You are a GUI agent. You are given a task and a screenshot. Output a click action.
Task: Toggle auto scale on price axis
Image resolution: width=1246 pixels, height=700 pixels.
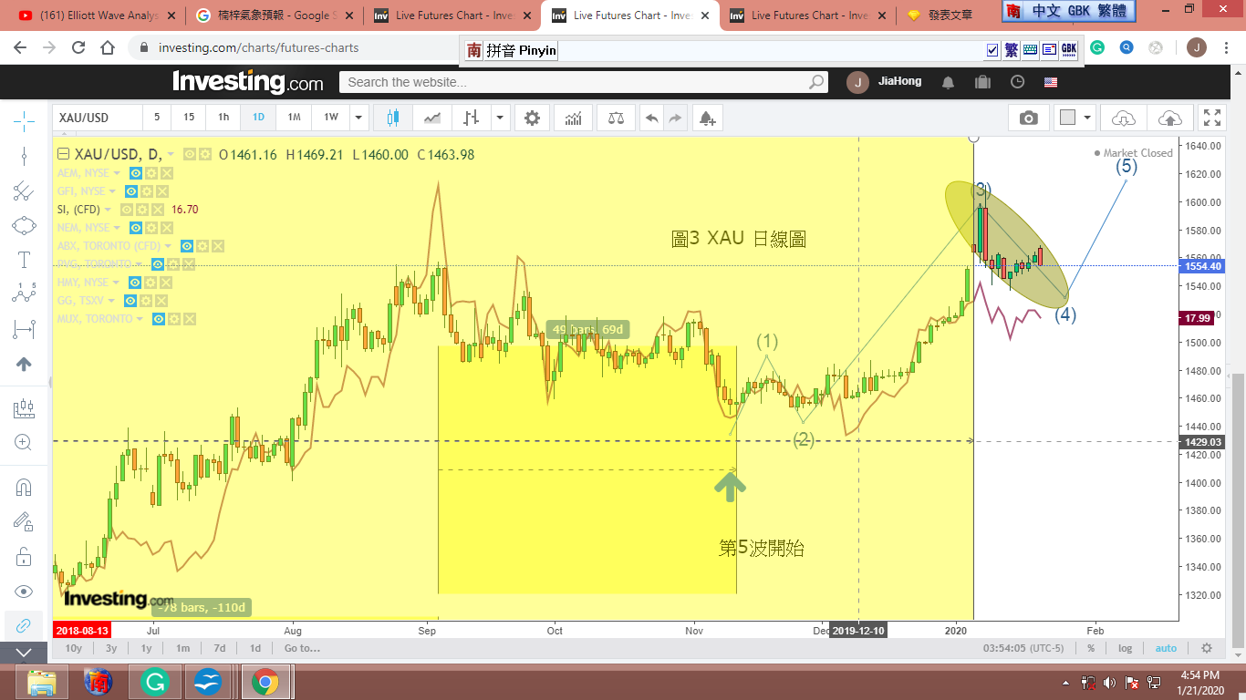click(x=1166, y=648)
